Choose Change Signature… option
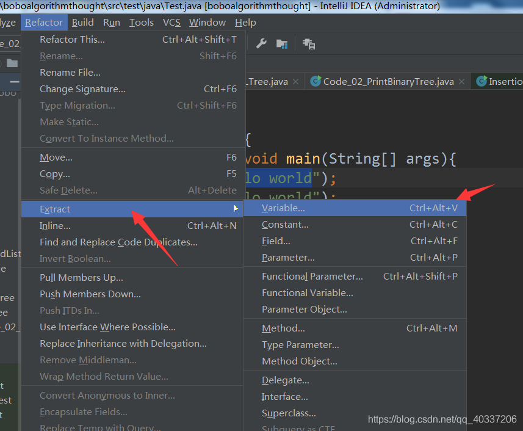Viewport: 523px width, 431px height. point(133,89)
